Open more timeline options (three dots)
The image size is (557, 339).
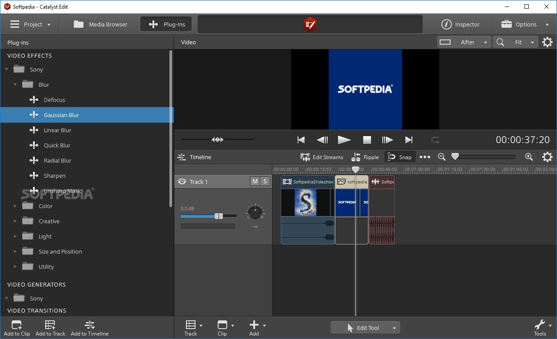pyautogui.click(x=425, y=157)
